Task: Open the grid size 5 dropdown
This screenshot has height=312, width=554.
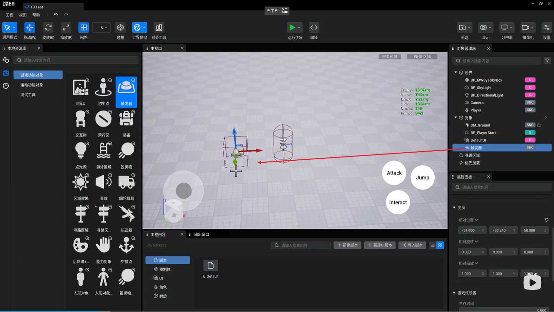Action: click(x=101, y=28)
